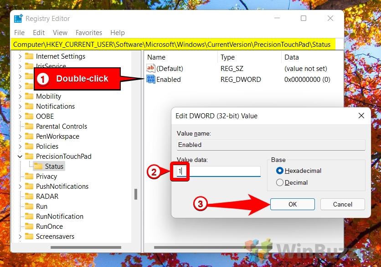Click the tree pane horizontal scrollbar
The image size is (381, 267).
86,247
